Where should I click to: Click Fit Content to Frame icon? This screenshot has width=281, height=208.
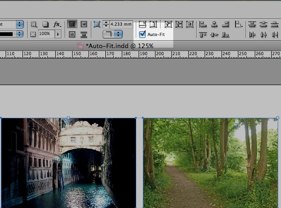(168, 24)
